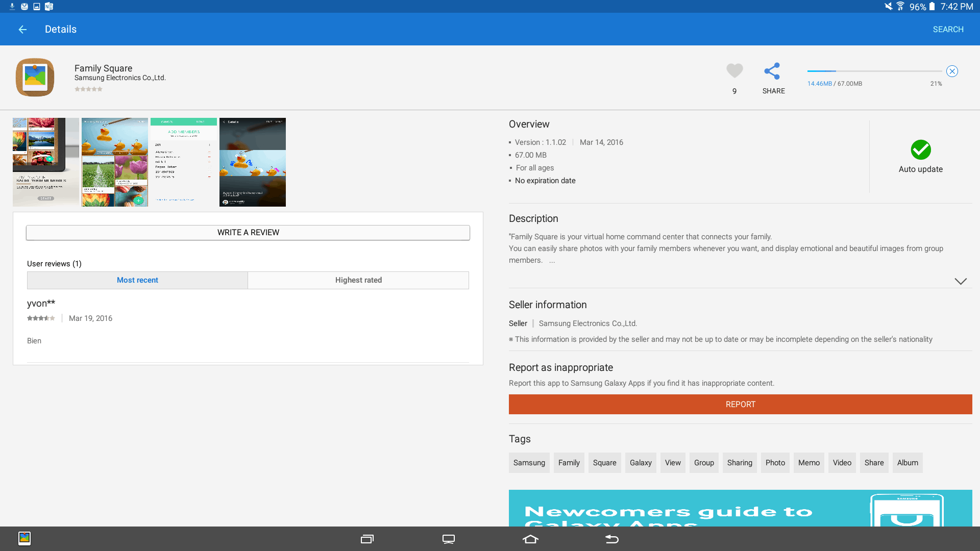Tap the Office notification icon in status bar

49,7
